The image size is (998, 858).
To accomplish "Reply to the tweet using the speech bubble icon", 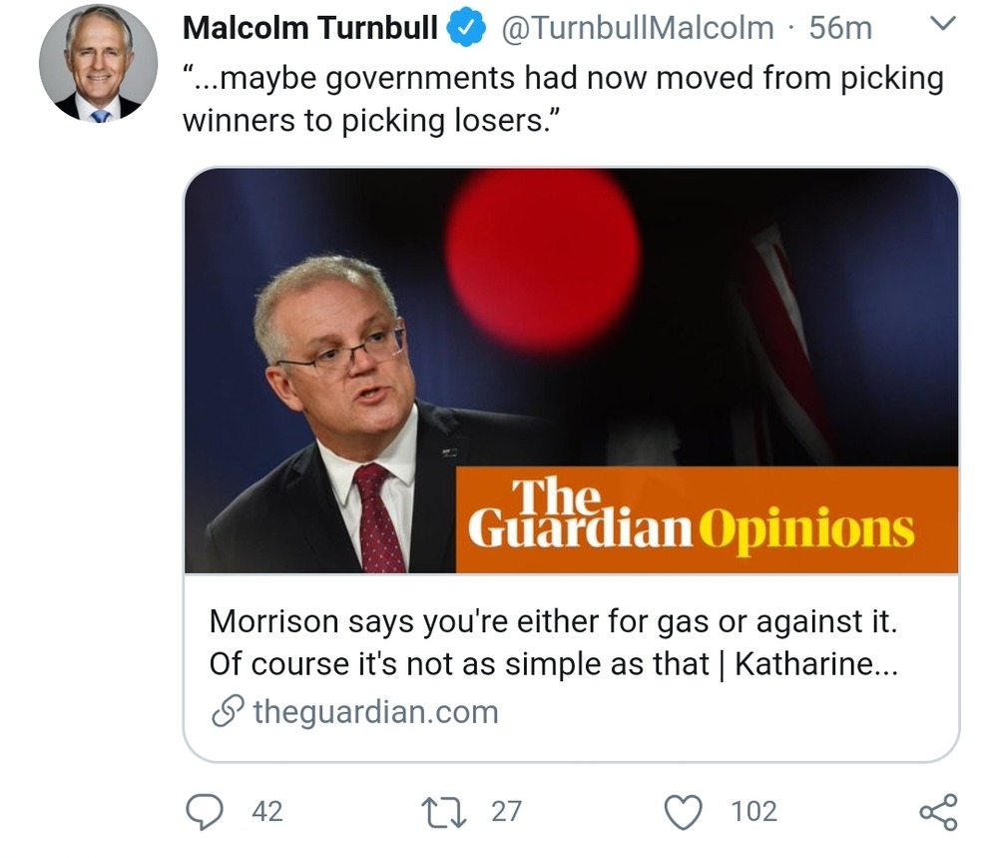I will pyautogui.click(x=206, y=812).
